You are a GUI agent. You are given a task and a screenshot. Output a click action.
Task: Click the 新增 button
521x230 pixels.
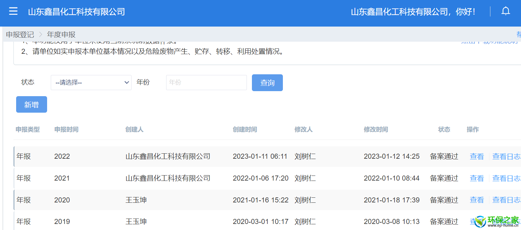(x=32, y=105)
